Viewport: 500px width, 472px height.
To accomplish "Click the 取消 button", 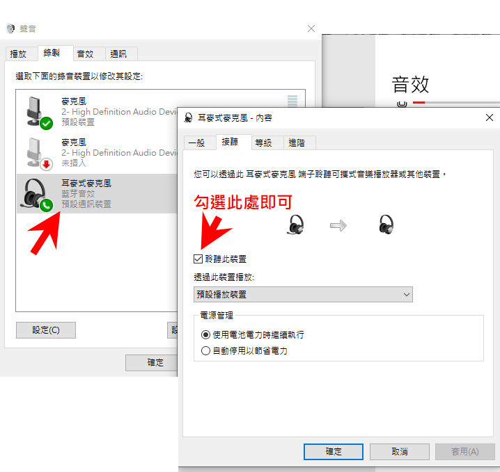I will 400,452.
